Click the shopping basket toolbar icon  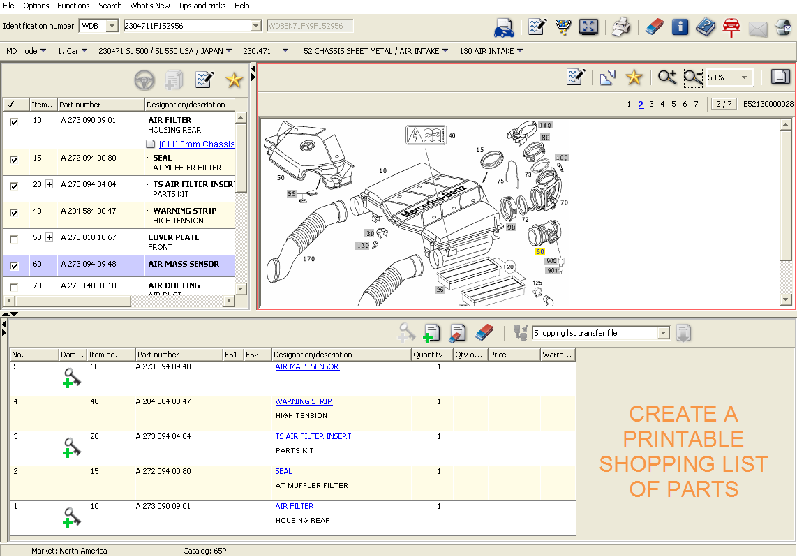tap(563, 27)
